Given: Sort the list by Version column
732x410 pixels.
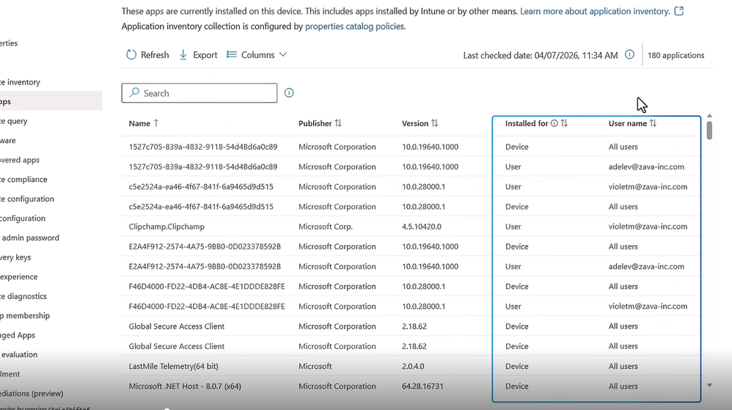Looking at the screenshot, I should click(435, 124).
